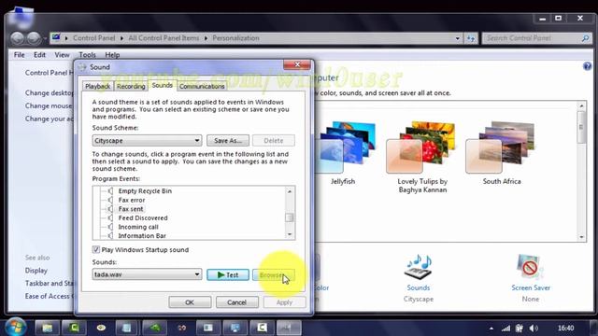
Task: Open the Display link under See also
Action: tap(36, 271)
